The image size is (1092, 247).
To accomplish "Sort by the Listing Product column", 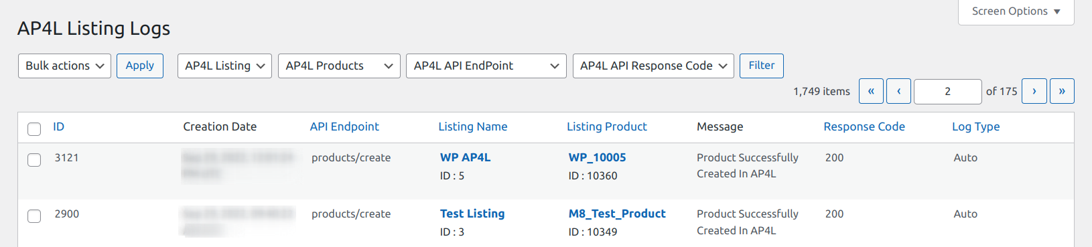I will pos(607,127).
